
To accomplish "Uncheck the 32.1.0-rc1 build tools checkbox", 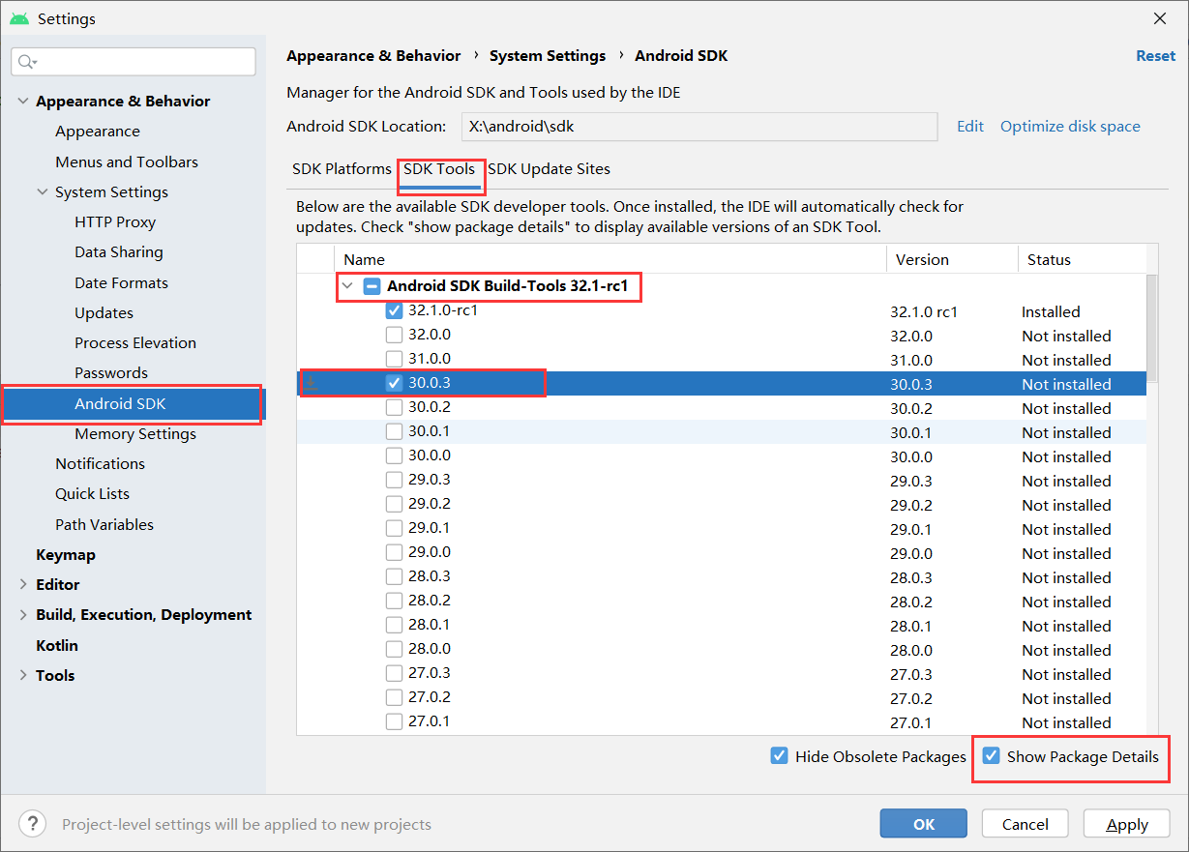I will coord(394,310).
